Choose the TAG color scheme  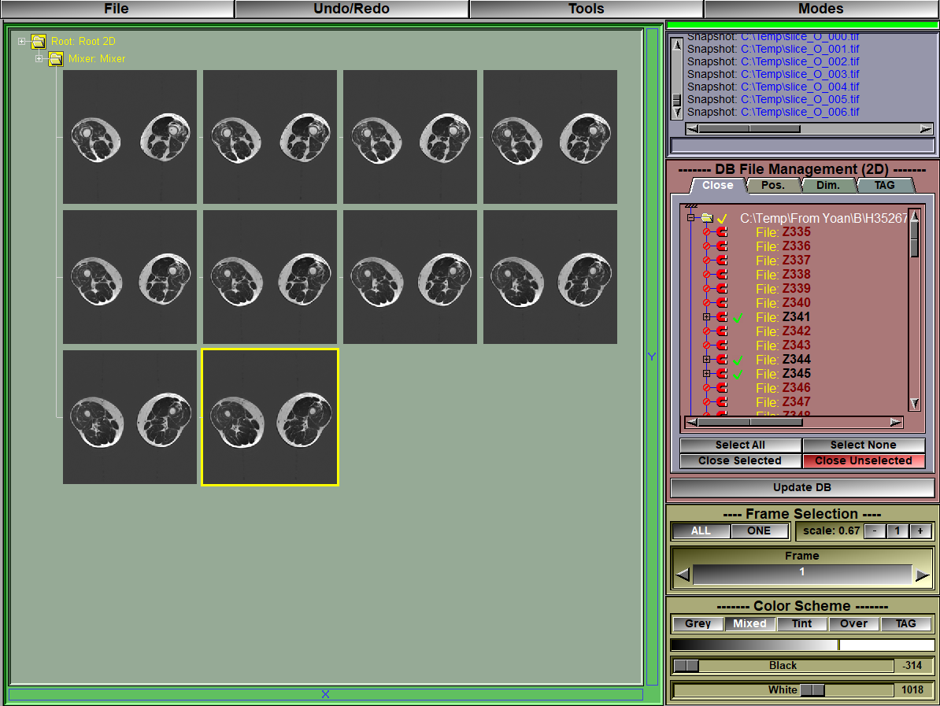click(905, 624)
